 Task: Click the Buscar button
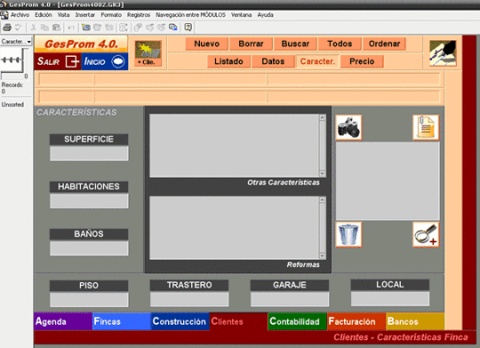(x=295, y=43)
